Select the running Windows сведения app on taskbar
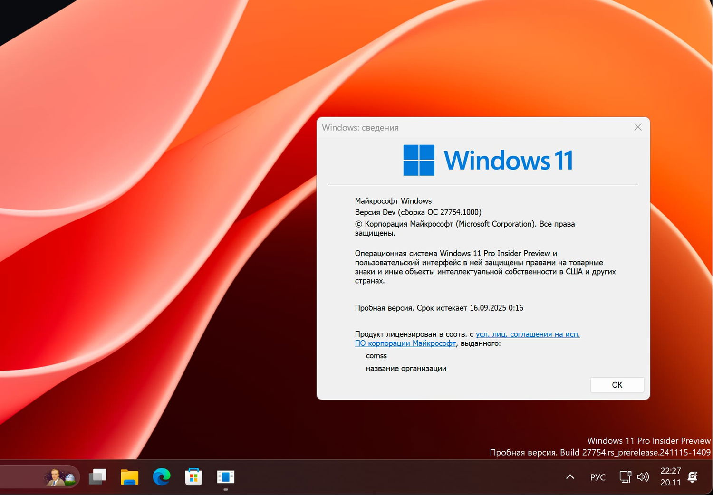The height and width of the screenshot is (495, 713). (225, 476)
